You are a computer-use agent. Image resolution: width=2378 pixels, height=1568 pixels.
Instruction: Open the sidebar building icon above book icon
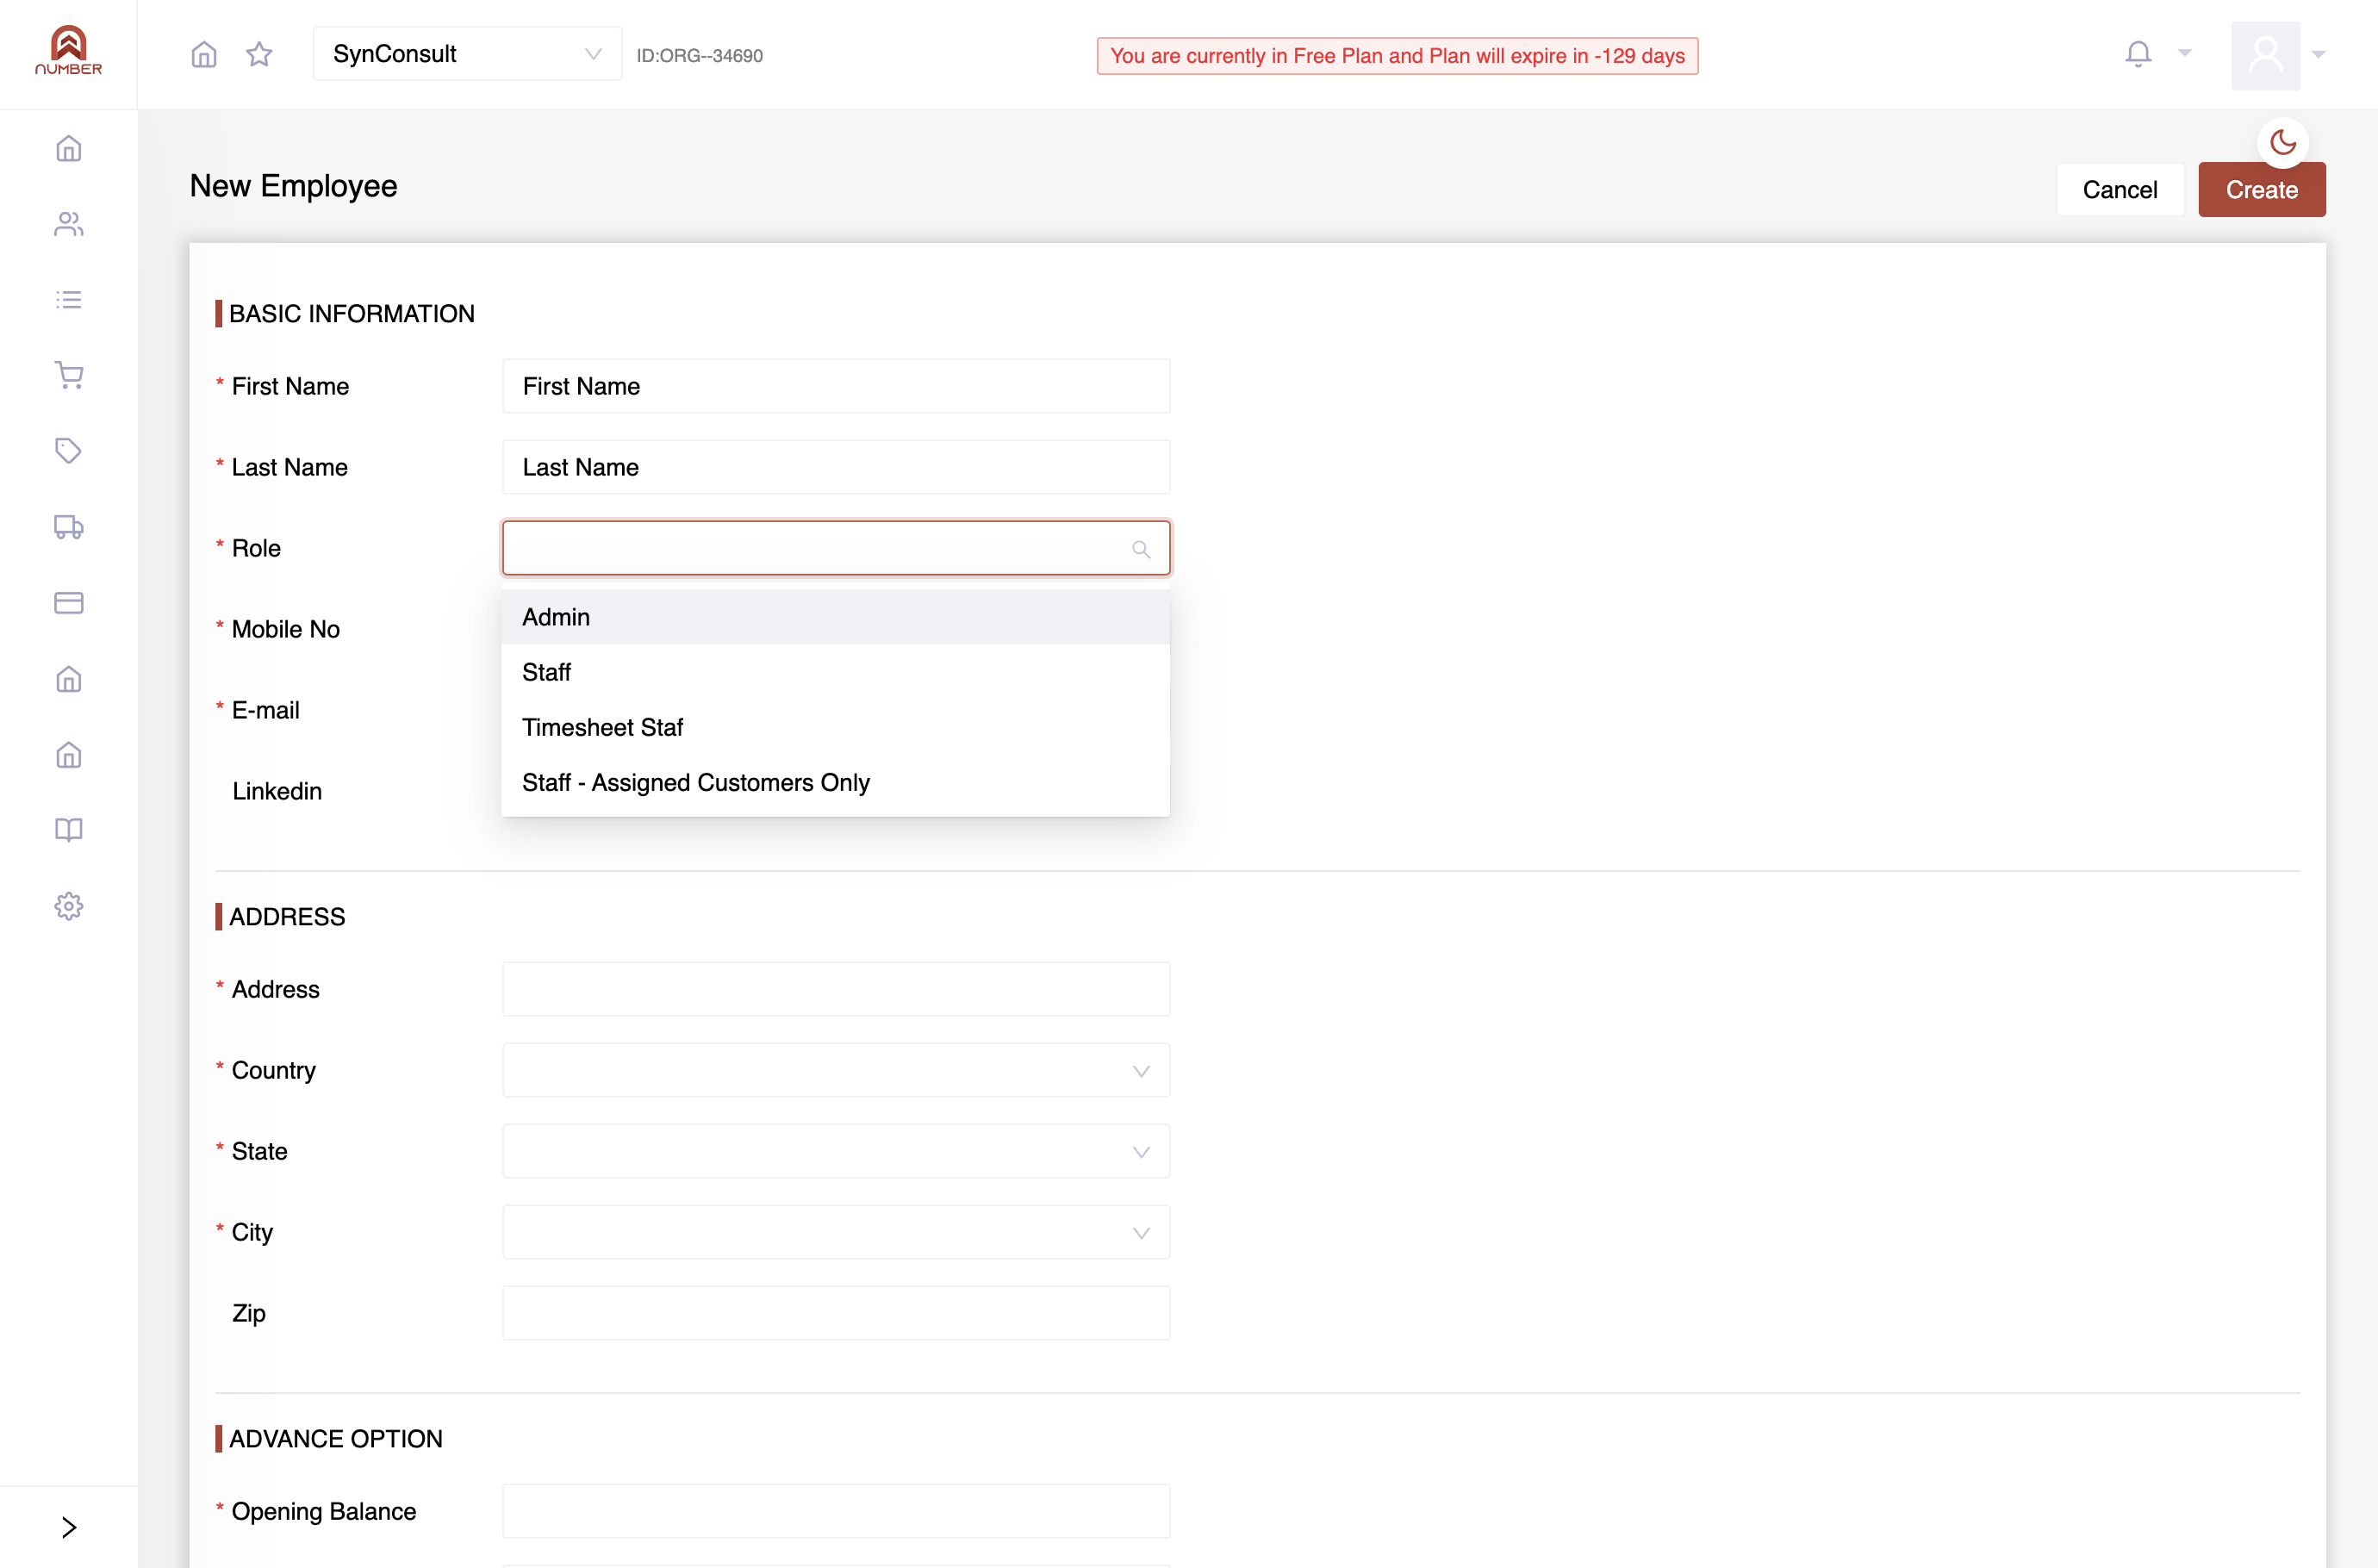click(x=69, y=754)
